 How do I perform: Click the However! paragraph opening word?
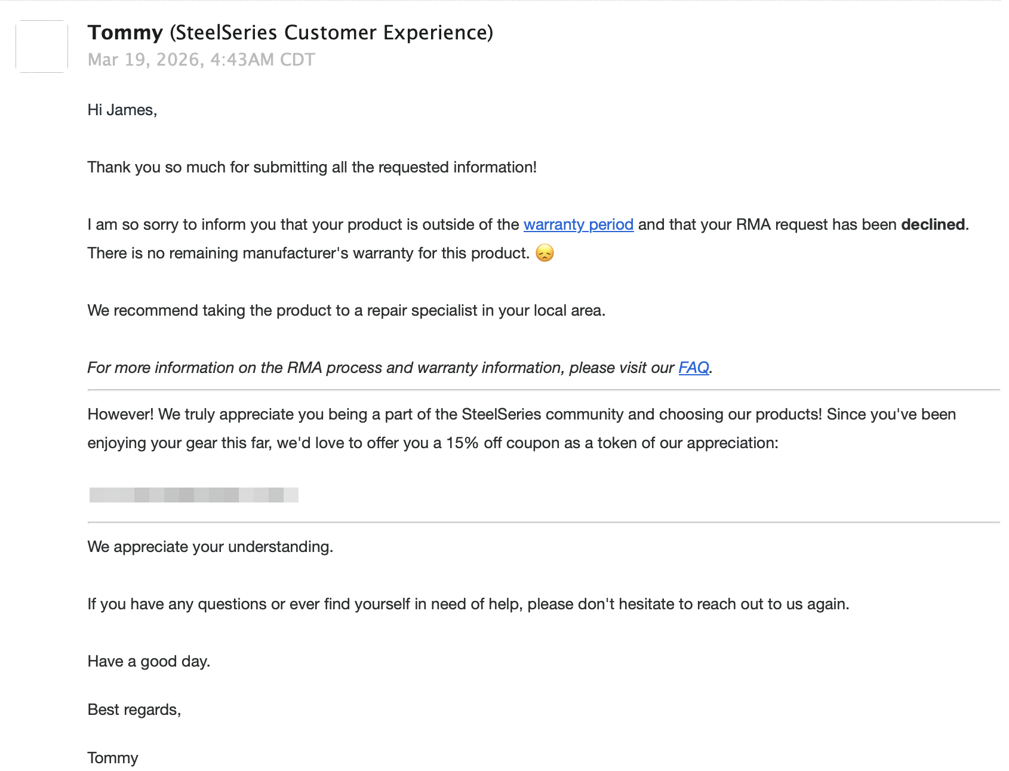pos(121,414)
